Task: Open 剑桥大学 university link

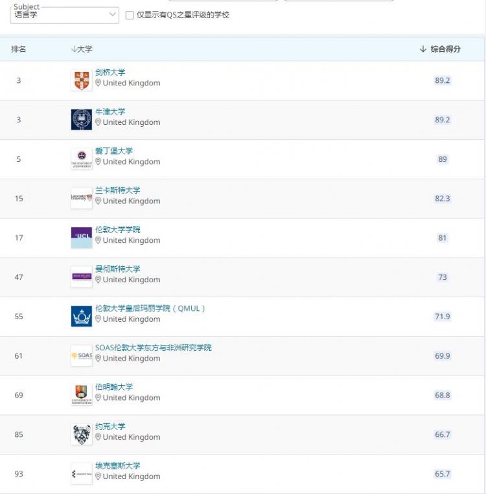Action: click(110, 73)
